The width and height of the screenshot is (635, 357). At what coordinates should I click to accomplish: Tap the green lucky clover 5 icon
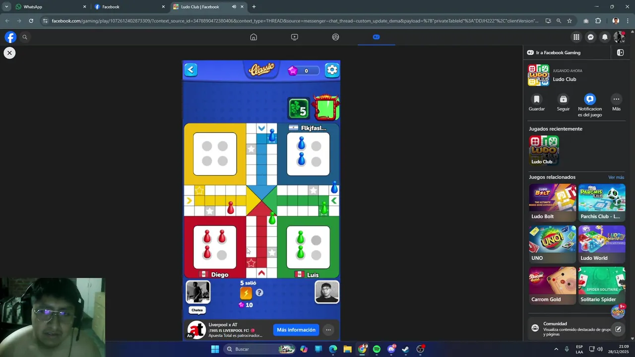(x=299, y=109)
